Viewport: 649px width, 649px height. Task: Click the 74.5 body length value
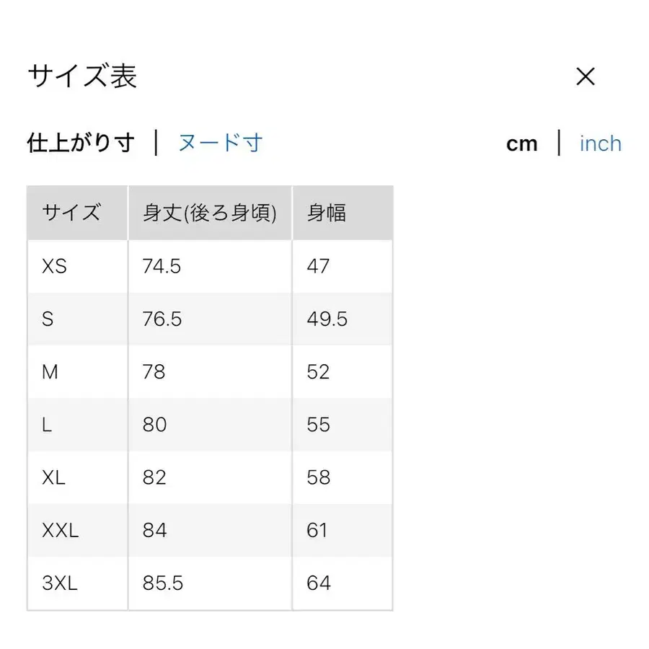pos(162,265)
